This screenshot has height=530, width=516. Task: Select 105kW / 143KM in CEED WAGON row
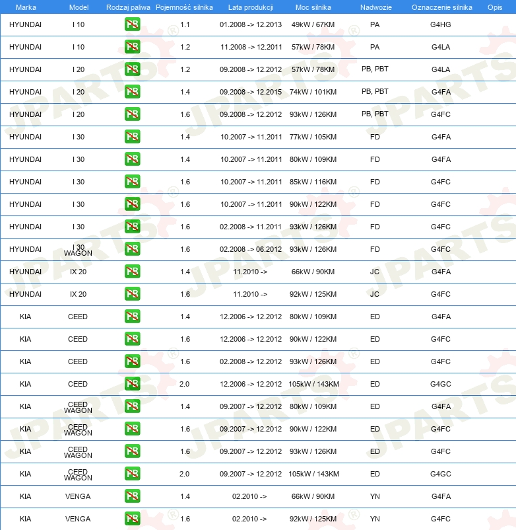pyautogui.click(x=313, y=474)
